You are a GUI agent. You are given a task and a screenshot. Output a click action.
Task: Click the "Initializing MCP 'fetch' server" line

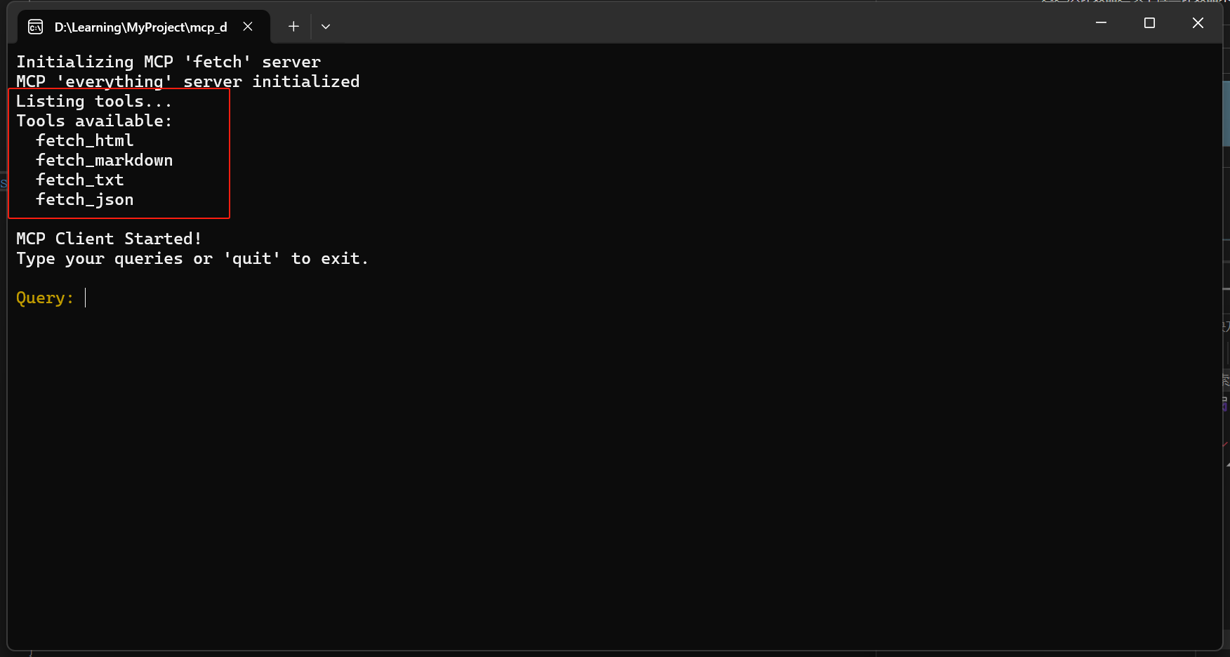pos(168,62)
